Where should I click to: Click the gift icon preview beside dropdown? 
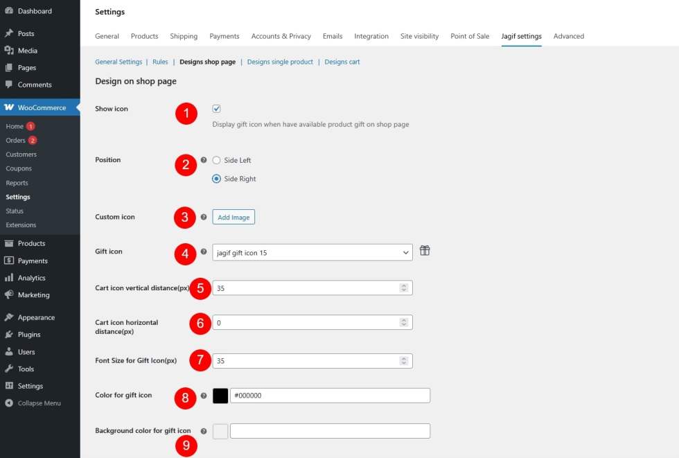click(425, 251)
